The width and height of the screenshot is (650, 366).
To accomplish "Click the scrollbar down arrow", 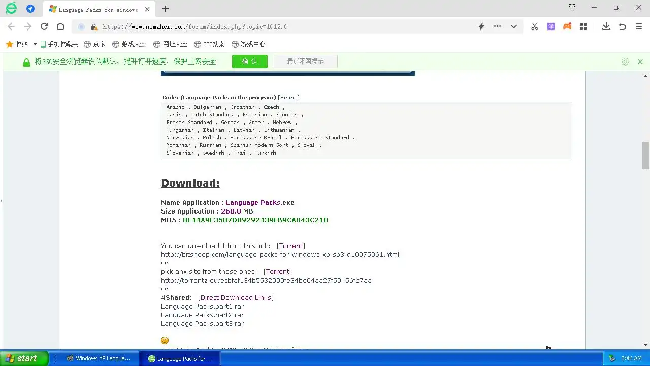I will [x=645, y=345].
